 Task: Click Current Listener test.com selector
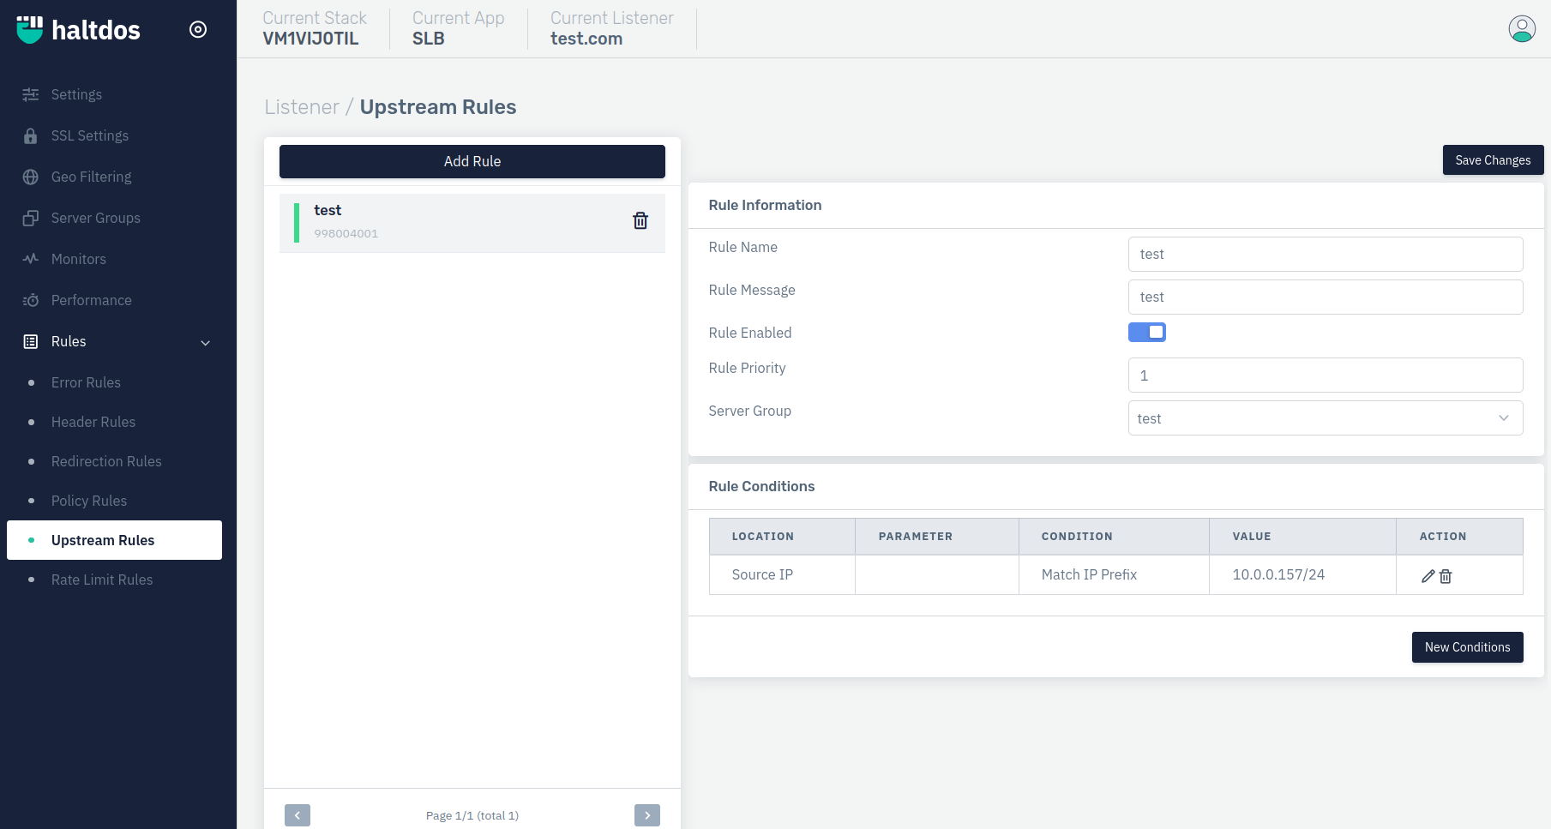611,28
